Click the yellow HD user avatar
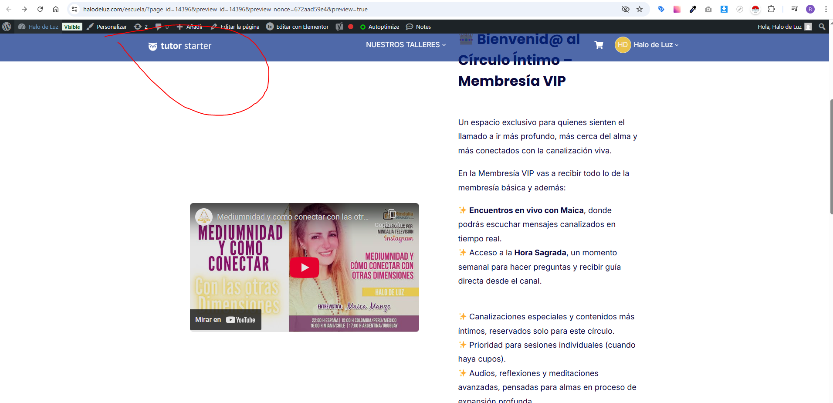The image size is (833, 403). 623,44
